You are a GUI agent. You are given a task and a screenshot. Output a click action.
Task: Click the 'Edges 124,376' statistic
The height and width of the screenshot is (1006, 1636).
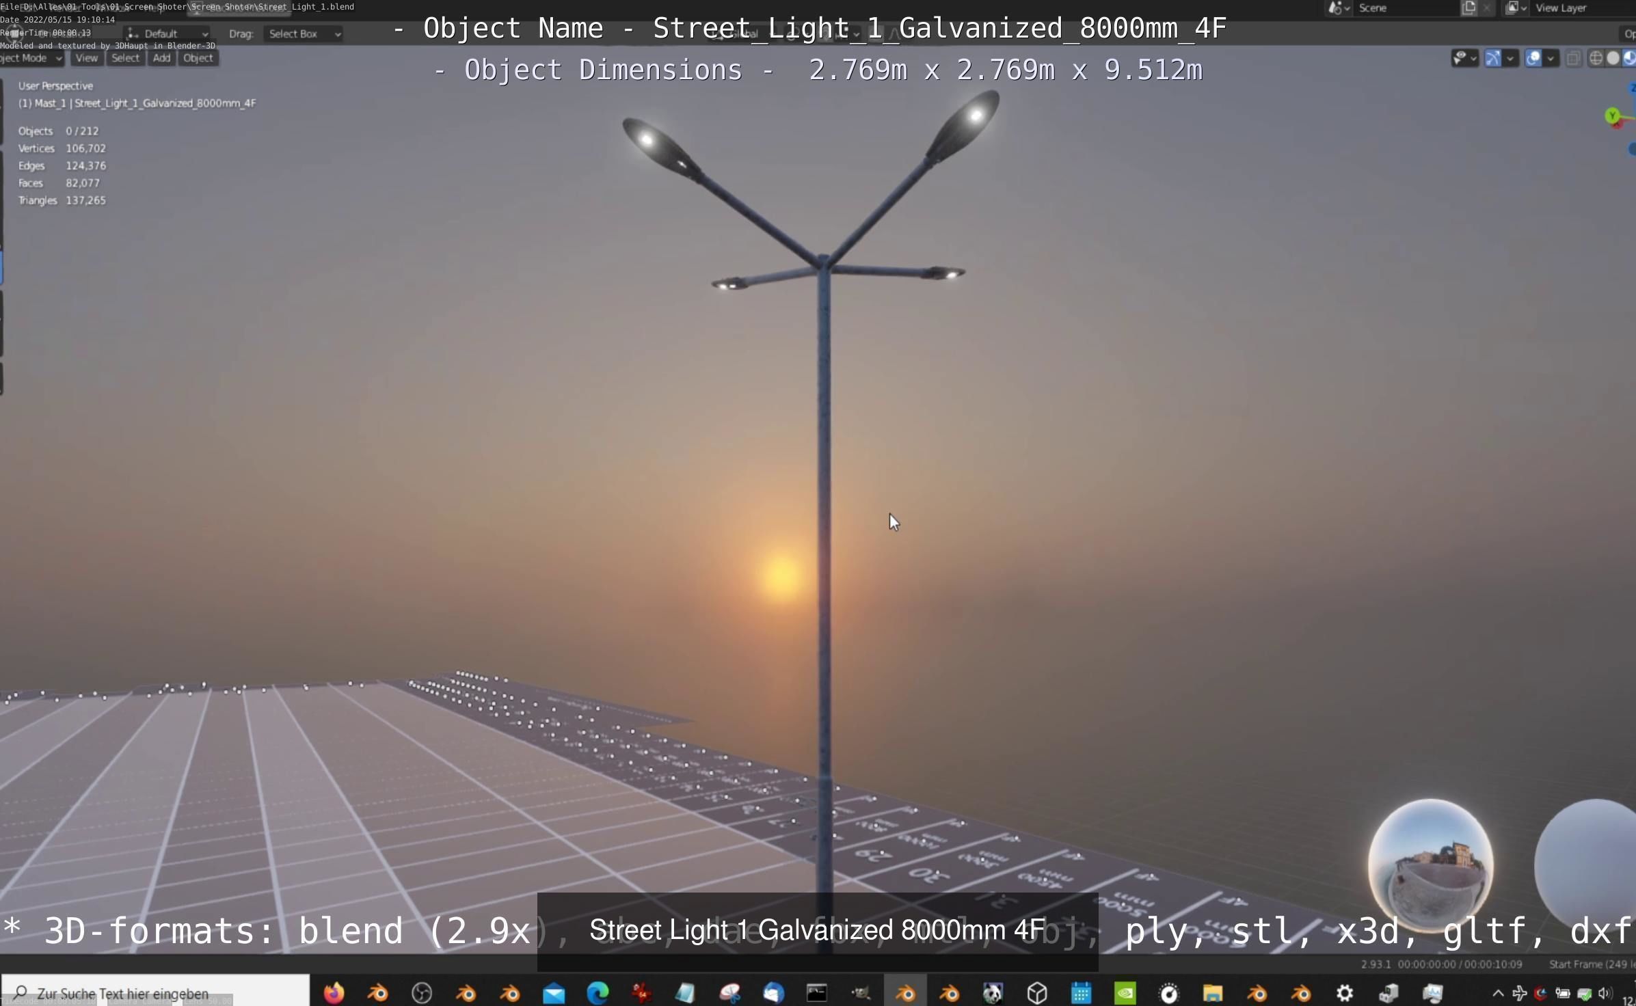pos(62,165)
